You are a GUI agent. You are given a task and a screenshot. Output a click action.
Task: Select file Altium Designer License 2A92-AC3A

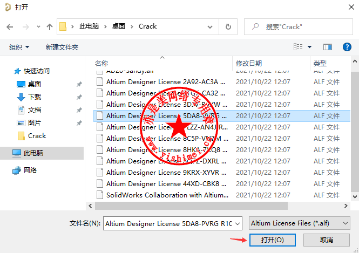point(166,81)
